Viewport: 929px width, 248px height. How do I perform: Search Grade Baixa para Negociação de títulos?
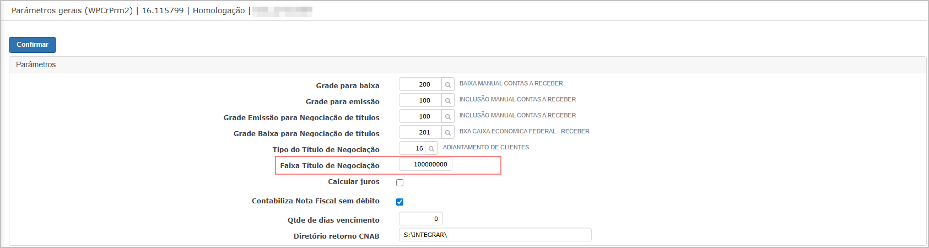click(448, 132)
